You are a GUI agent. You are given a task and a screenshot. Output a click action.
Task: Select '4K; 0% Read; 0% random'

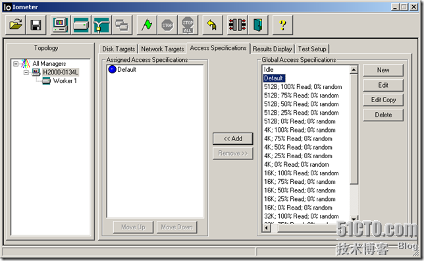[x=296, y=165]
